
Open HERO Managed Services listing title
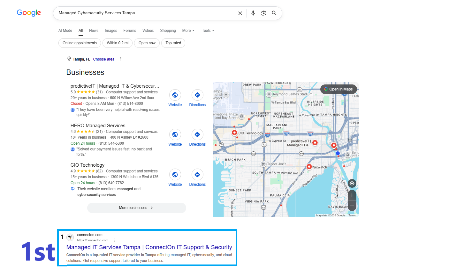point(98,126)
